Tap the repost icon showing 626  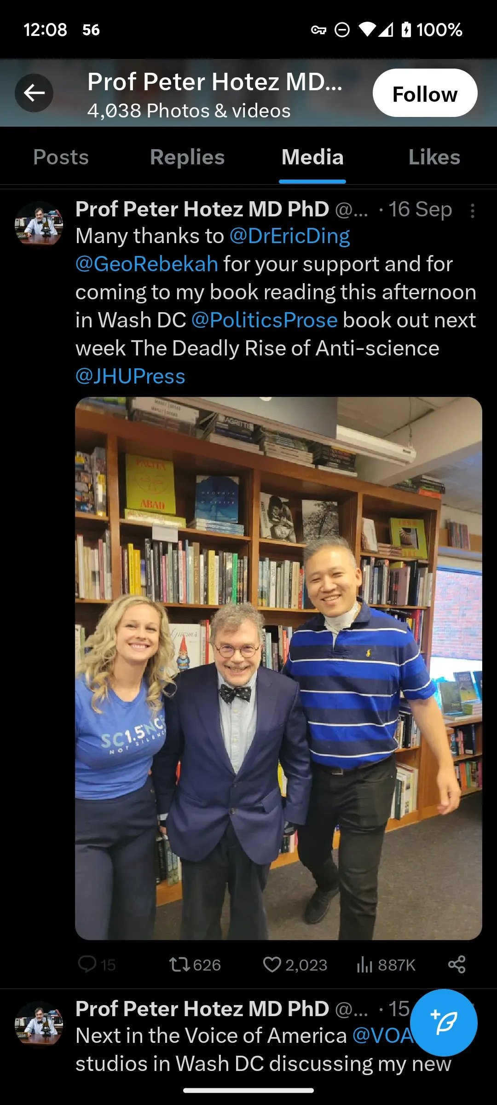(179, 964)
